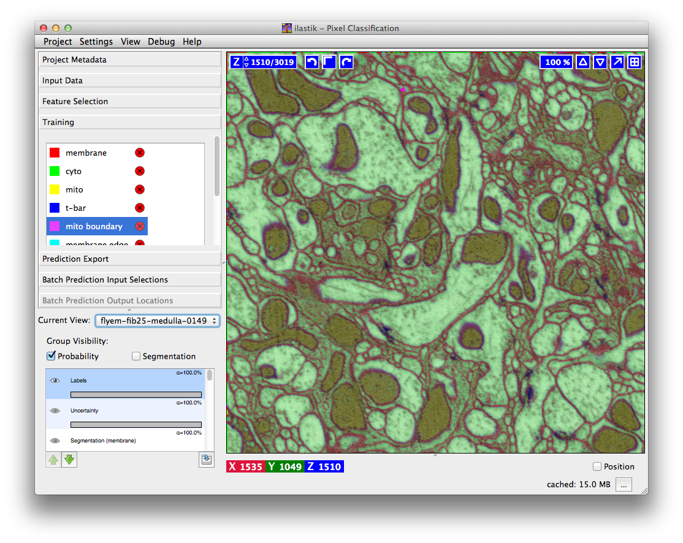Viewport: 683px width, 543px height.
Task: Click the rotate clockwise icon in viewer
Action: (346, 62)
